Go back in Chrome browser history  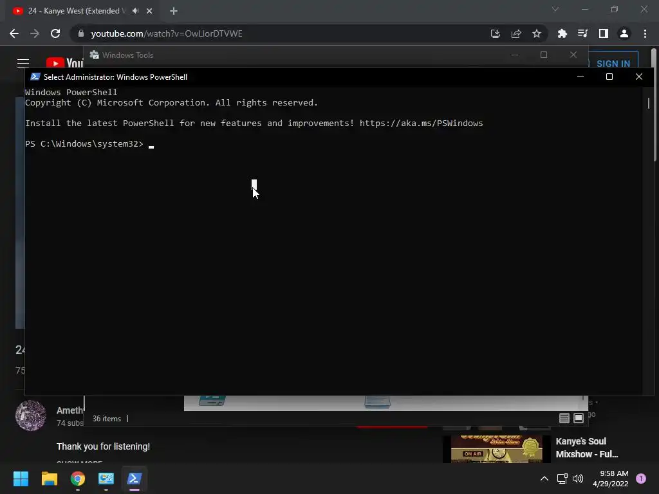click(14, 33)
